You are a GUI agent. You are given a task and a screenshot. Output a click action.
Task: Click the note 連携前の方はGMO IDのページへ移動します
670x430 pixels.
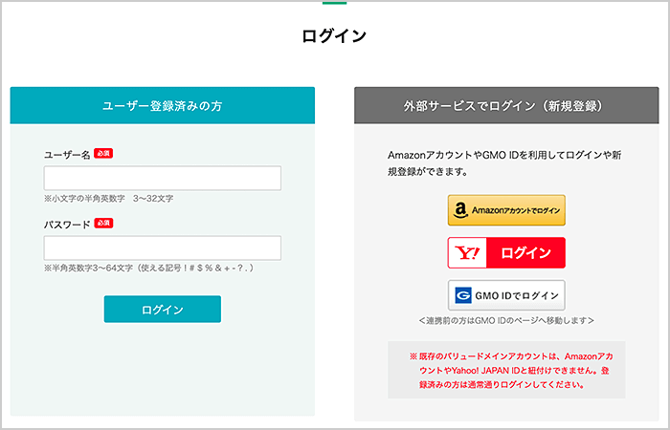coord(506,320)
